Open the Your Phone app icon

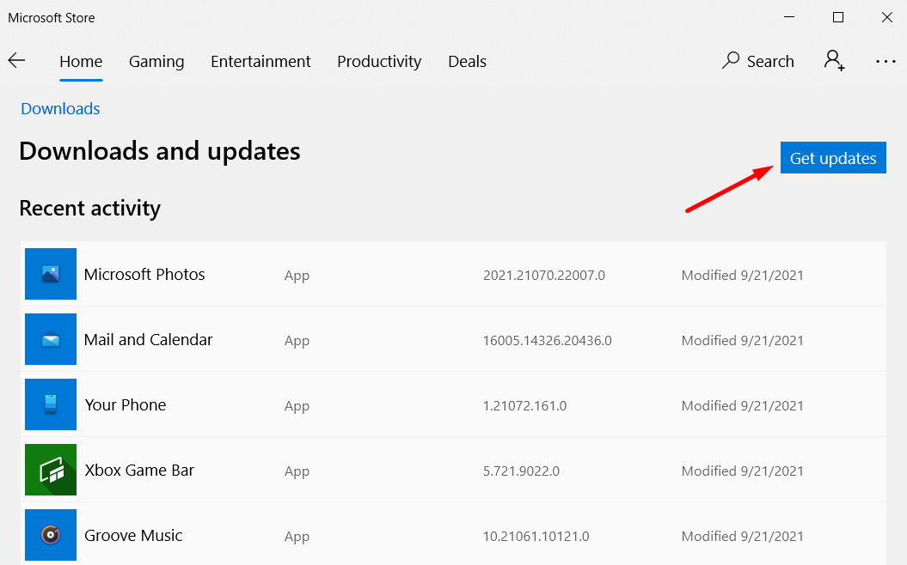[x=51, y=404]
